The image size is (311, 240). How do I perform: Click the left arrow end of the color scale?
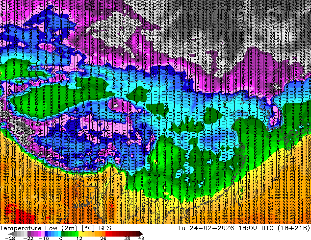pos(11,234)
